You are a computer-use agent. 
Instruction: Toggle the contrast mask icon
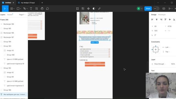pyautogui.click(x=94, y=9)
